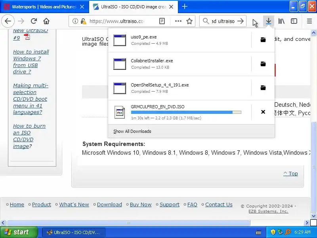Switch to the Watersports tab

tap(44, 7)
